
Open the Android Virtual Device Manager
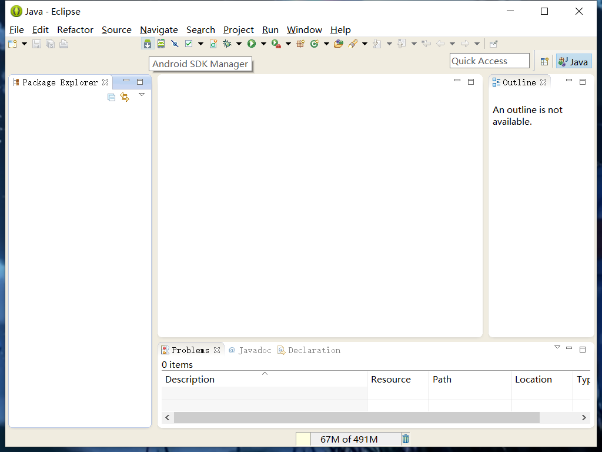click(161, 44)
